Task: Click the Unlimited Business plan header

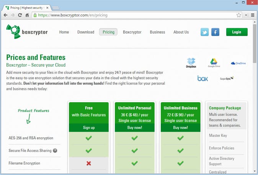Action: pyautogui.click(x=181, y=113)
